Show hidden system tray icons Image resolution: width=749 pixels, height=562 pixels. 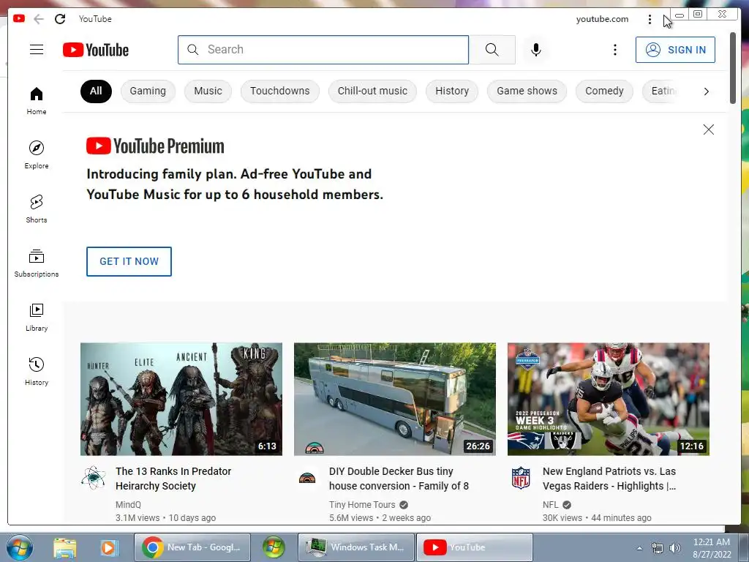(639, 548)
